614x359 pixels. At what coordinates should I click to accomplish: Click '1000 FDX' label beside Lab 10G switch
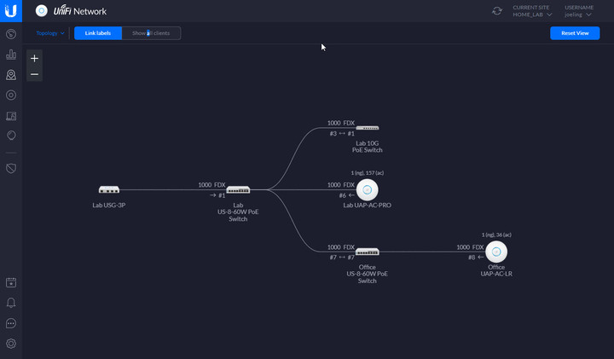341,123
